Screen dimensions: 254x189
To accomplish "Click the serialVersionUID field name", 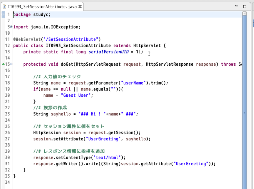I will [x=108, y=52].
